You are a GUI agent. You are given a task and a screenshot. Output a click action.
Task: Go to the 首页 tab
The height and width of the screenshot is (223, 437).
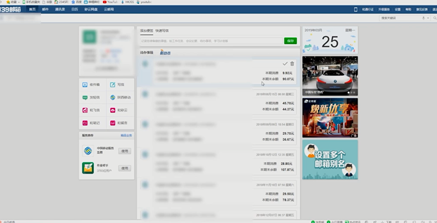tap(32, 10)
